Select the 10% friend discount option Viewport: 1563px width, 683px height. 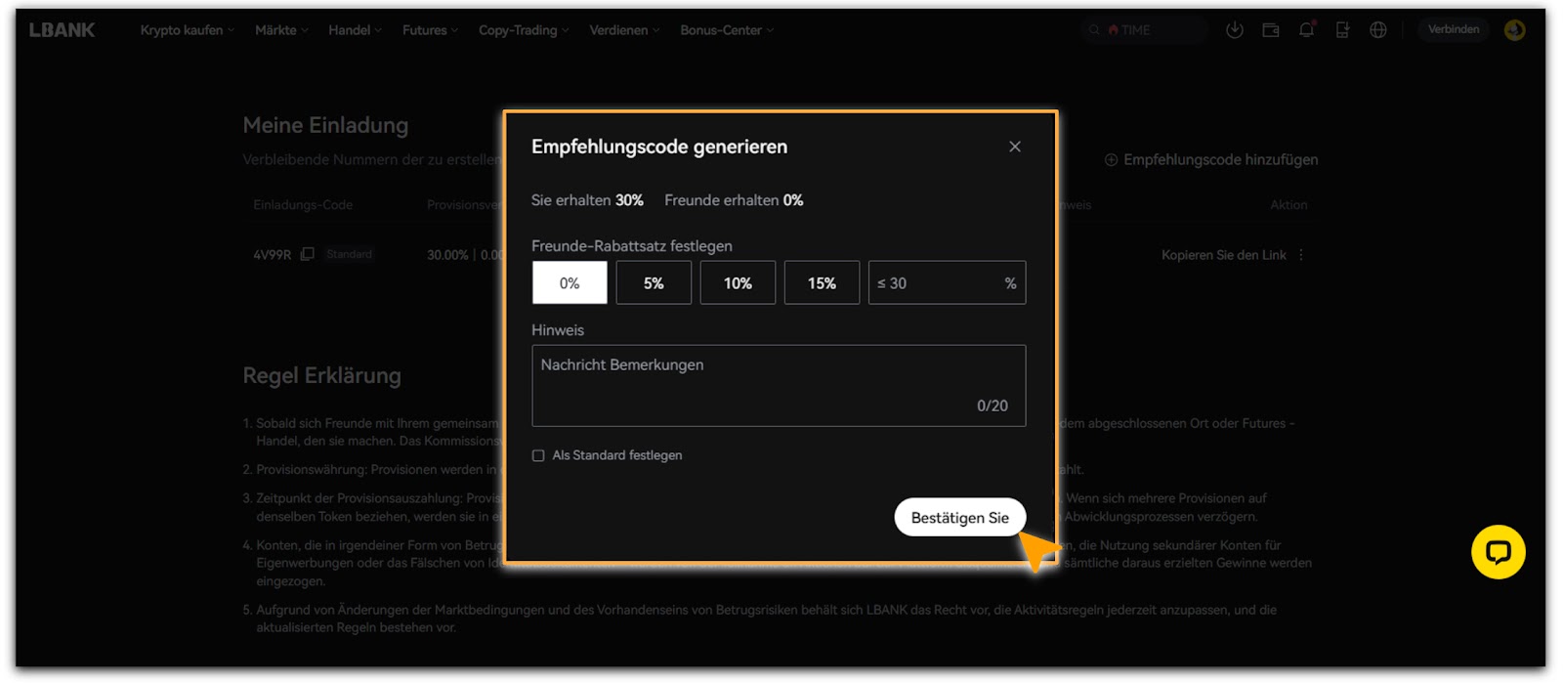point(738,283)
